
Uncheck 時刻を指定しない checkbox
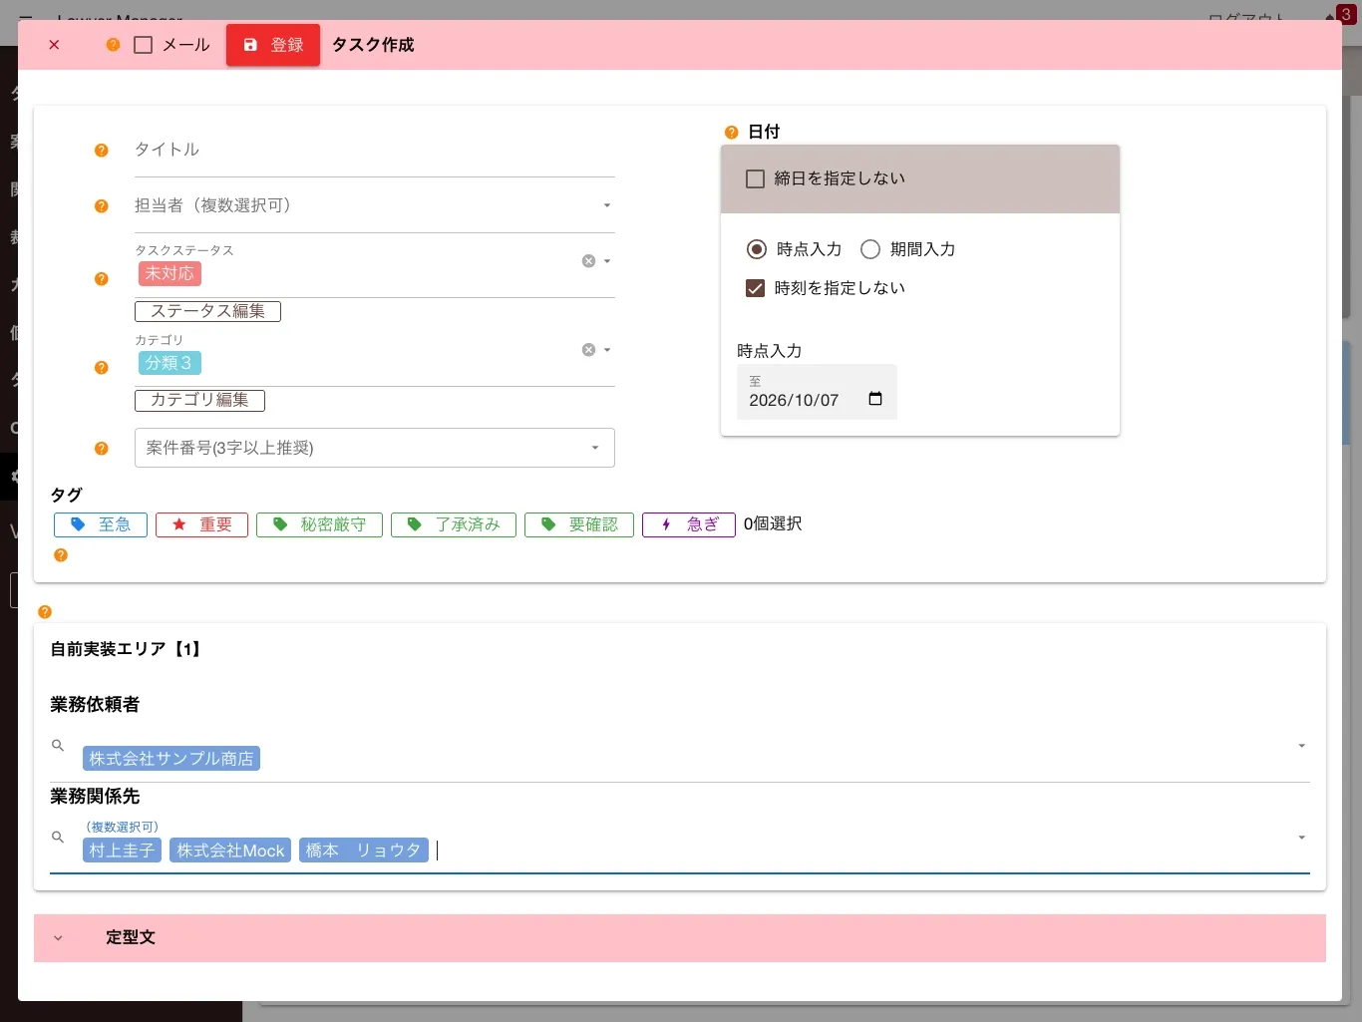click(755, 288)
